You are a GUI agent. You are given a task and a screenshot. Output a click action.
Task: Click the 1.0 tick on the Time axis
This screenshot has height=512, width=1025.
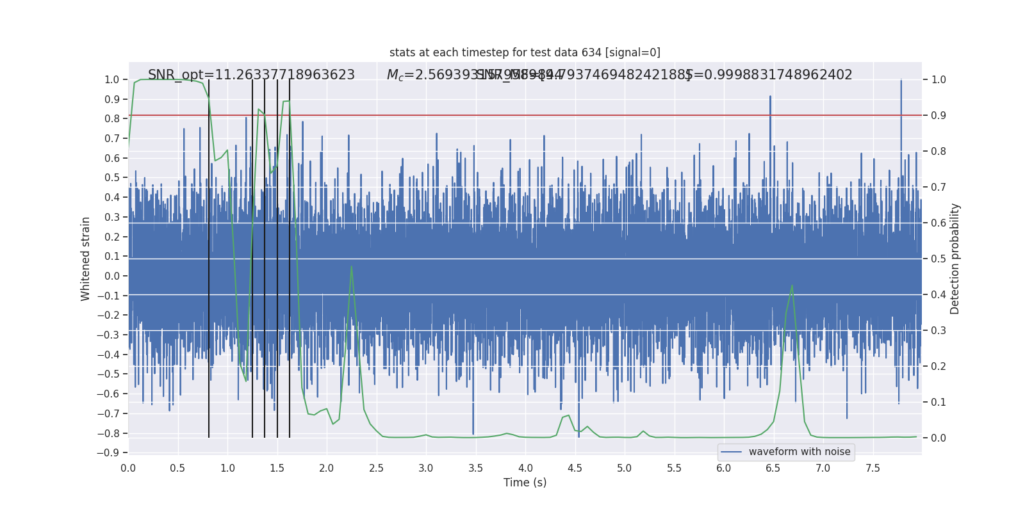click(x=227, y=468)
